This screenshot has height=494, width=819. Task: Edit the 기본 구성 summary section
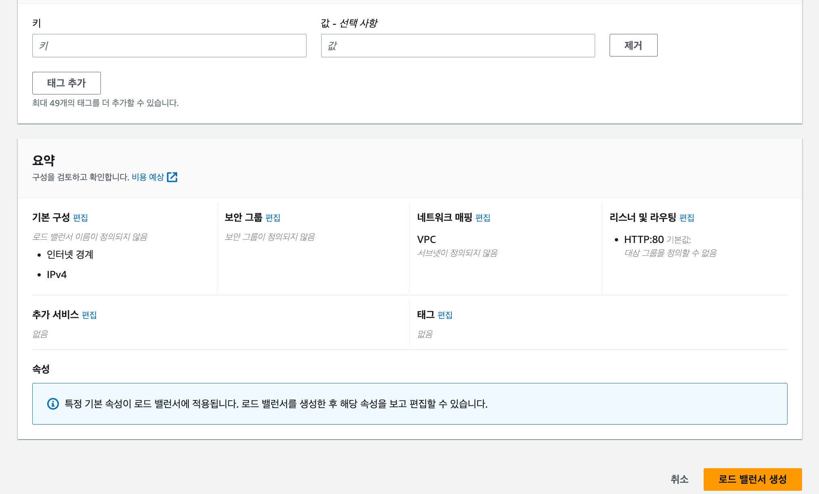point(81,218)
